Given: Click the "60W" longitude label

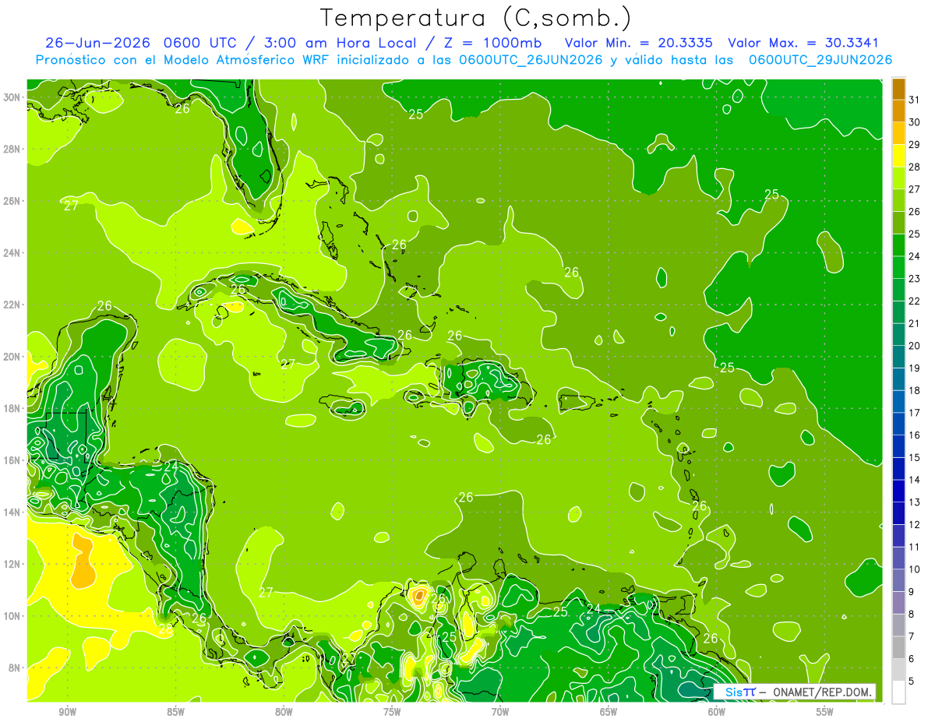Looking at the screenshot, I should [x=717, y=711].
